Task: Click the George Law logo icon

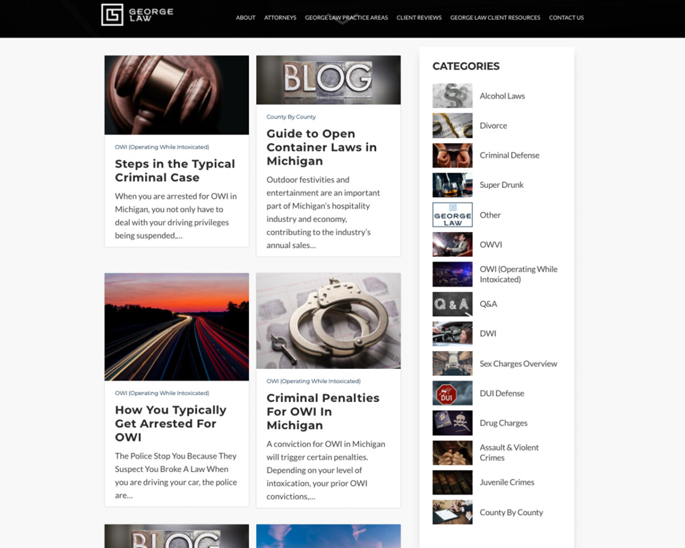Action: click(112, 15)
